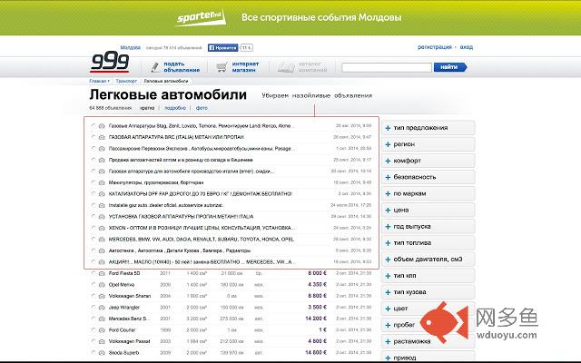Switch to кратко list view
This screenshot has width=581, height=363.
tap(147, 108)
